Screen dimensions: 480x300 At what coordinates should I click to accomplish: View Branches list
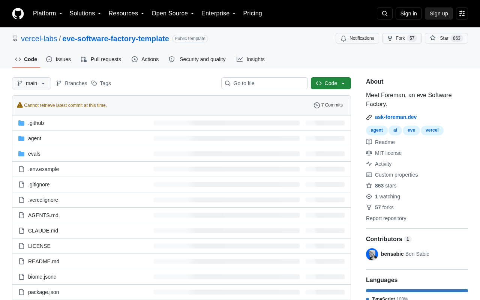coord(72,83)
